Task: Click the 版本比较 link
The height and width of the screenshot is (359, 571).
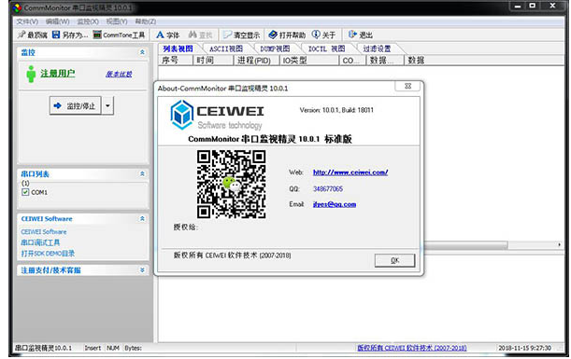Action: click(119, 74)
